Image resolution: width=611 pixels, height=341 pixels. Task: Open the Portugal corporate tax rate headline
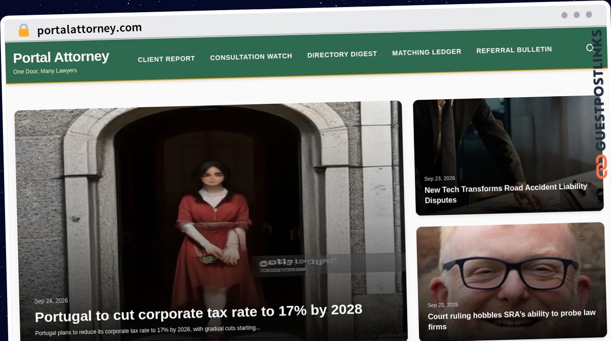199,312
